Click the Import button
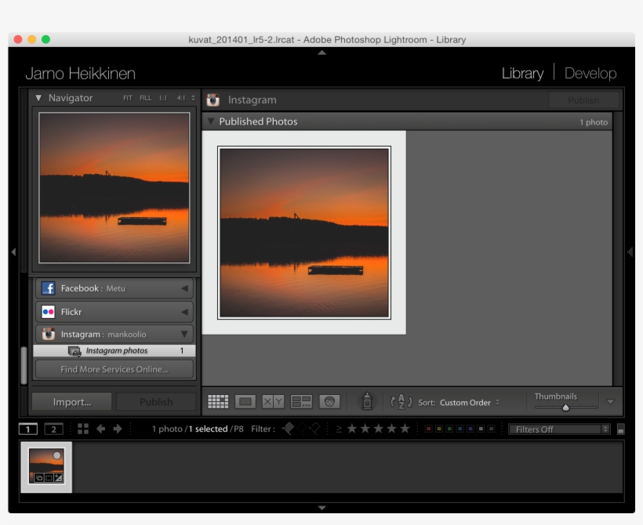This screenshot has height=525, width=643. [71, 401]
